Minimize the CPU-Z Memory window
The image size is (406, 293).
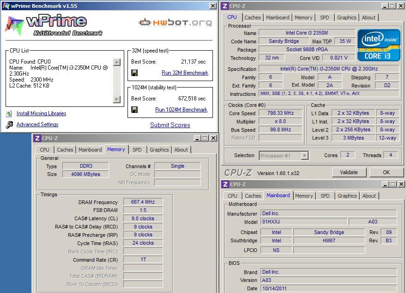coord(197,138)
